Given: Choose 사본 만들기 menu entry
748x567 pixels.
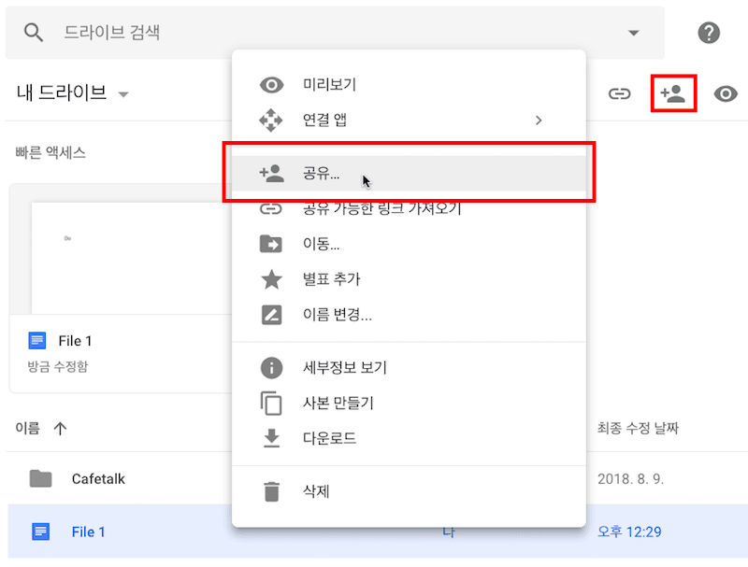Looking at the screenshot, I should [x=409, y=404].
